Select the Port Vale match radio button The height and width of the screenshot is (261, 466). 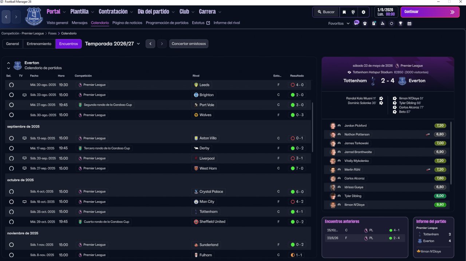pos(11,105)
